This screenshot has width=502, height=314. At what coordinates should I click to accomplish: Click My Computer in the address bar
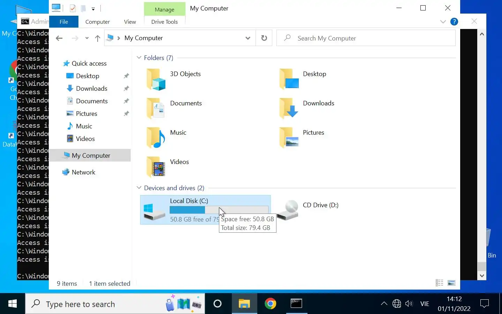pyautogui.click(x=144, y=38)
